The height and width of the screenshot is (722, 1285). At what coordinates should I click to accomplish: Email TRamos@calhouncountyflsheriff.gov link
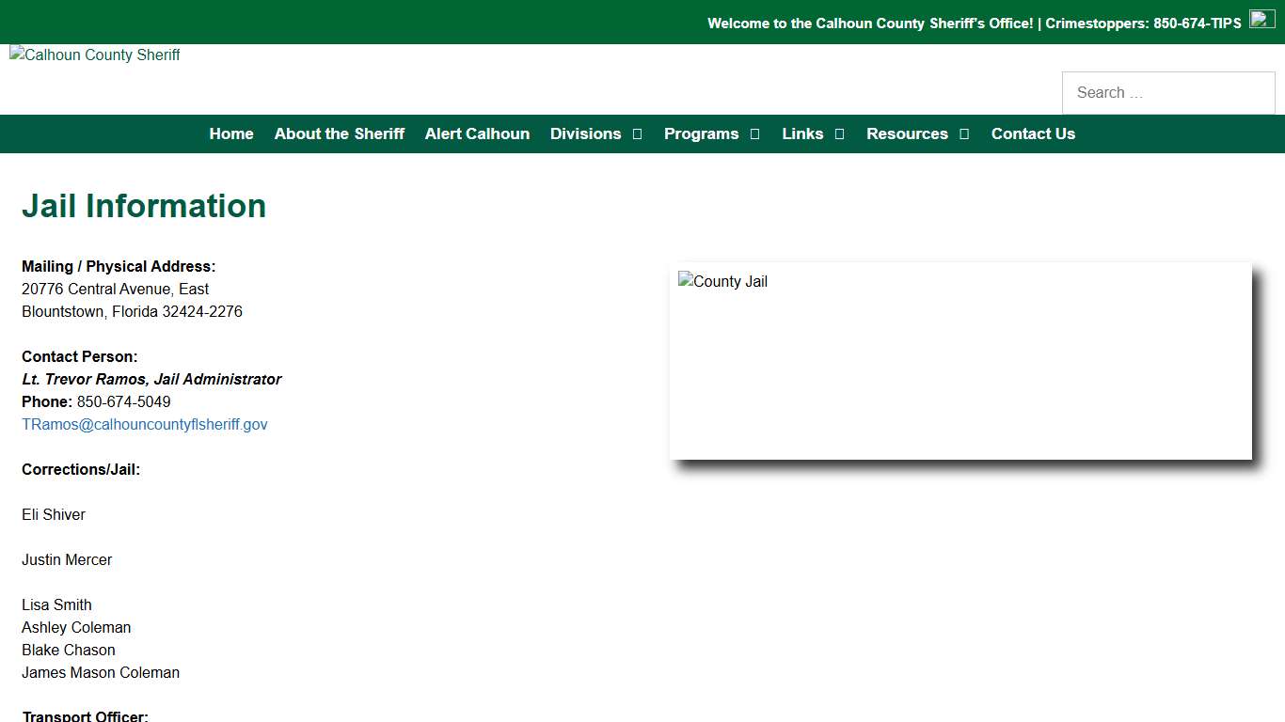click(145, 424)
